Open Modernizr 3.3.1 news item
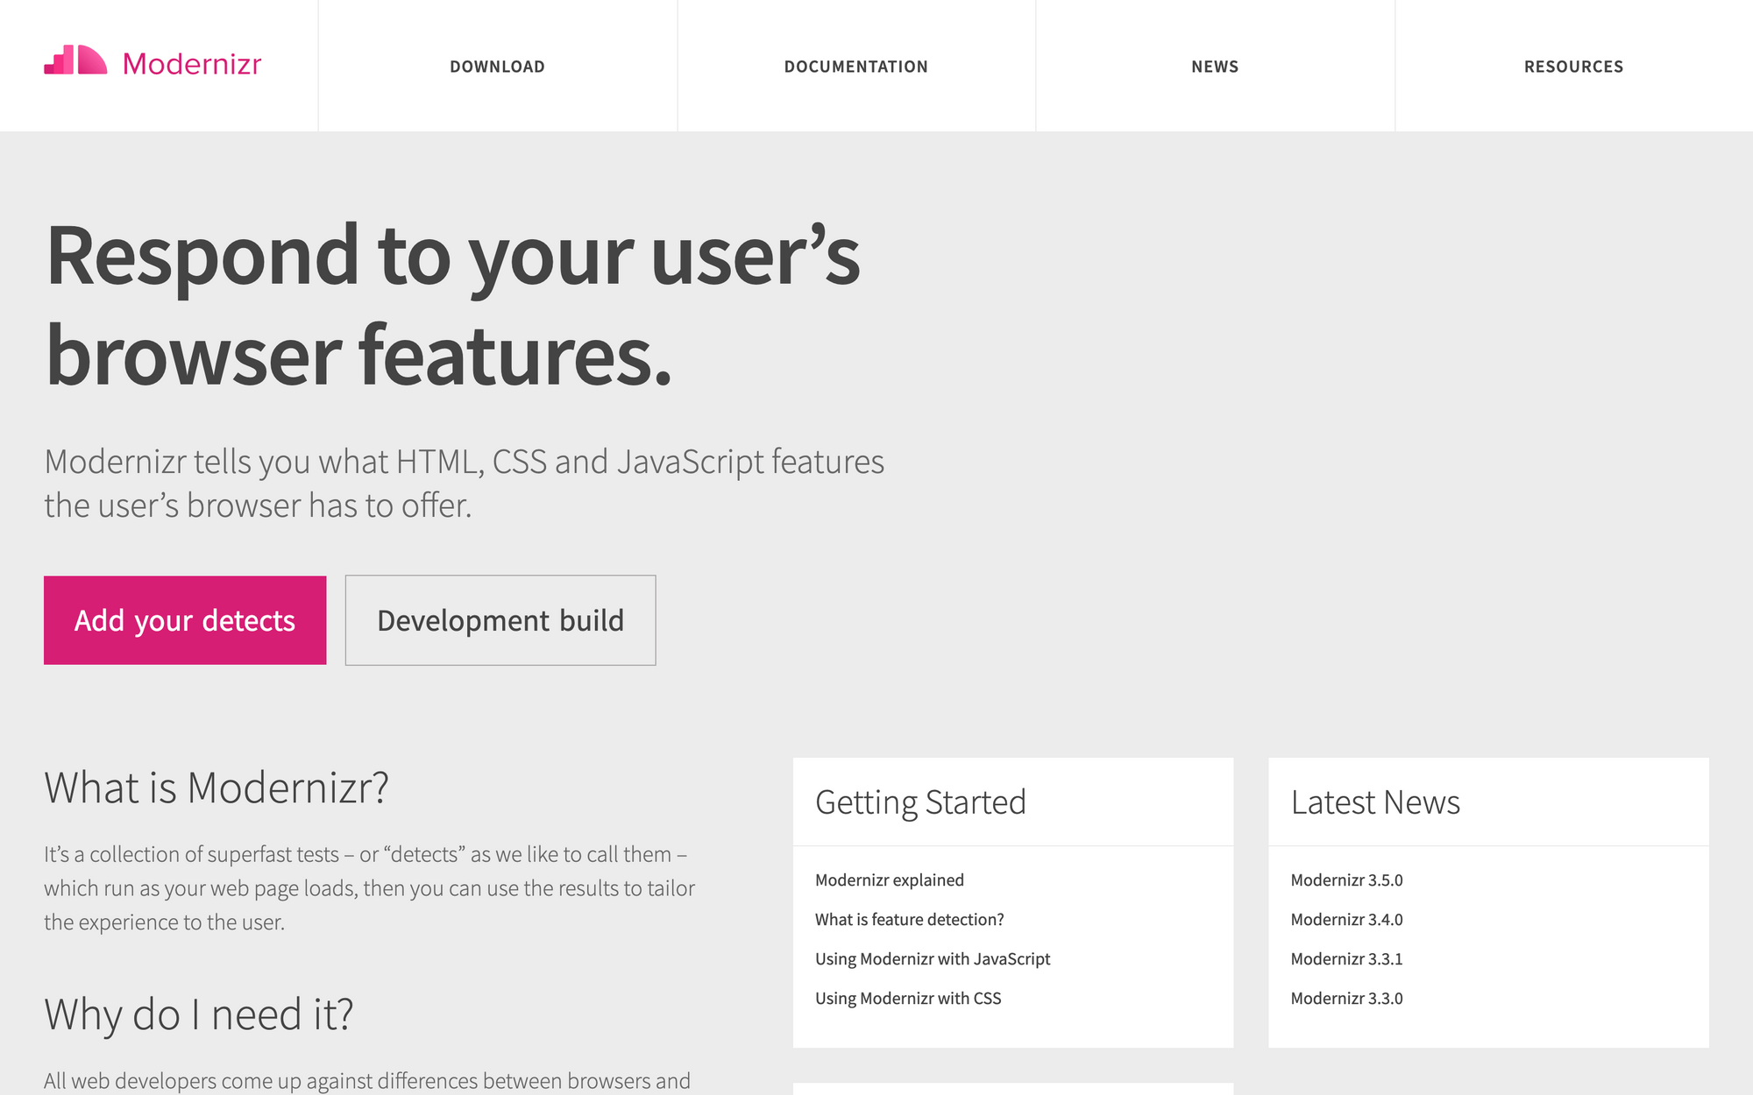 tap(1346, 958)
